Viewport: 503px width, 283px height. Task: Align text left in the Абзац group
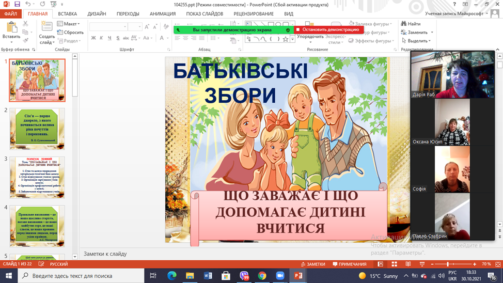pyautogui.click(x=178, y=38)
